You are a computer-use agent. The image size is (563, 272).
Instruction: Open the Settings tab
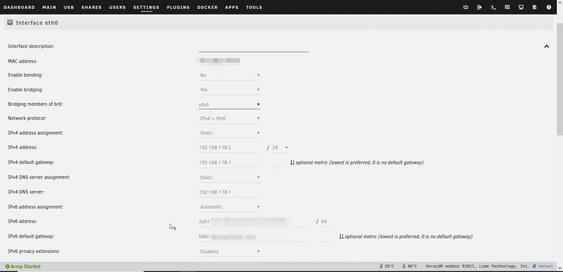146,7
